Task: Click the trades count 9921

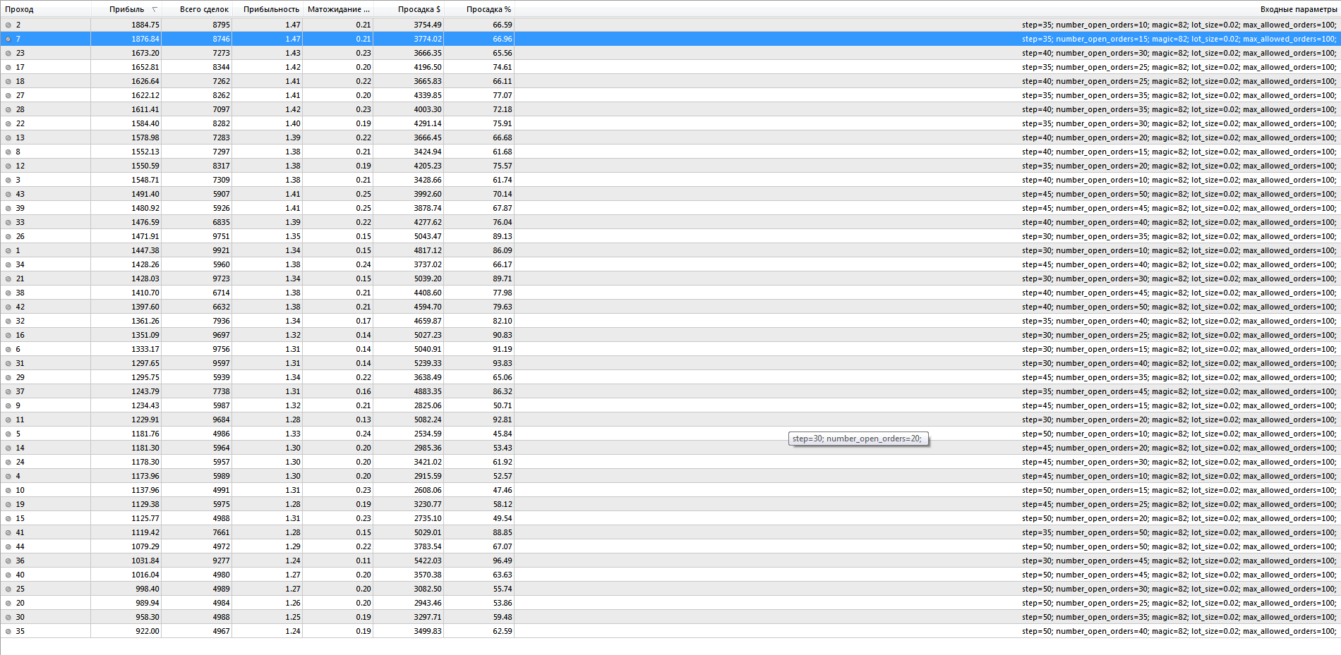Action: [222, 250]
